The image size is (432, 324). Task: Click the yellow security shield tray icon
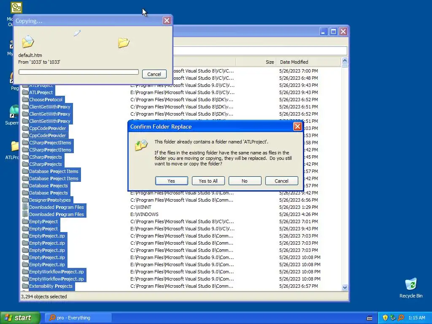(x=385, y=318)
